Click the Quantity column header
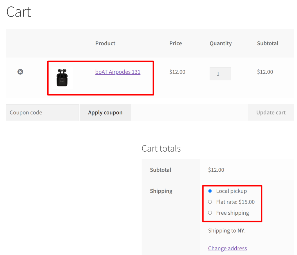297x255 pixels. click(221, 44)
